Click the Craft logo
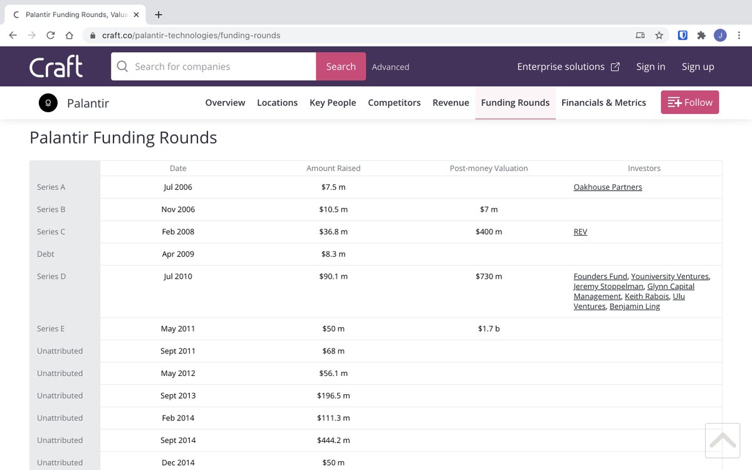 (x=56, y=66)
